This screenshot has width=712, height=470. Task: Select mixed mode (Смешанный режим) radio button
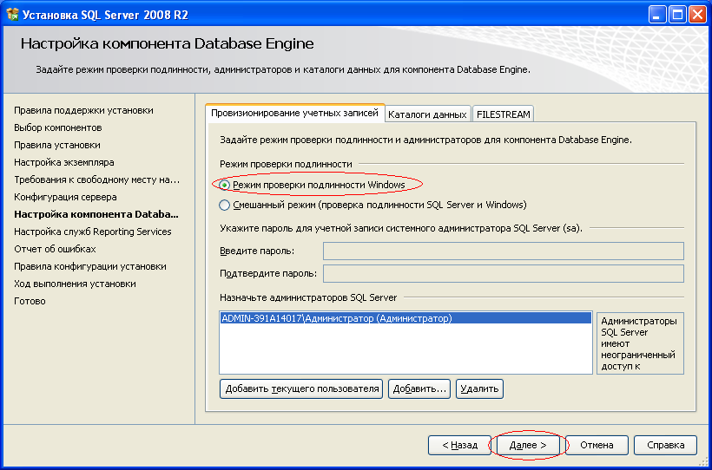[224, 205]
